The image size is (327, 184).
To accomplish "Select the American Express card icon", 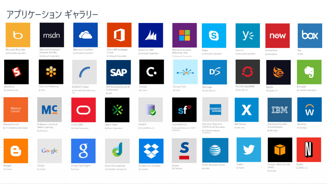I will [x=216, y=109].
